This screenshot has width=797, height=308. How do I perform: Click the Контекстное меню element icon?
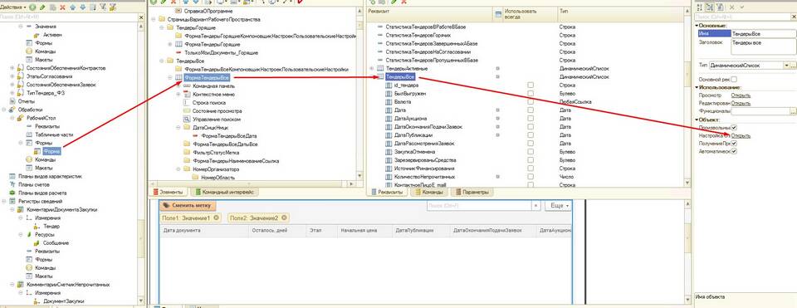(x=186, y=95)
